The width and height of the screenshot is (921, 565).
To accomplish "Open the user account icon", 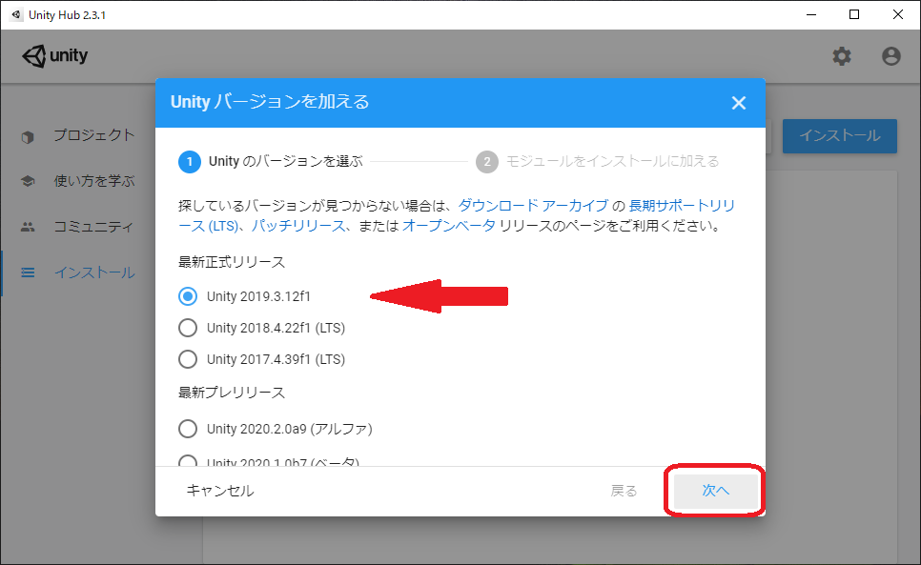I will coord(891,56).
